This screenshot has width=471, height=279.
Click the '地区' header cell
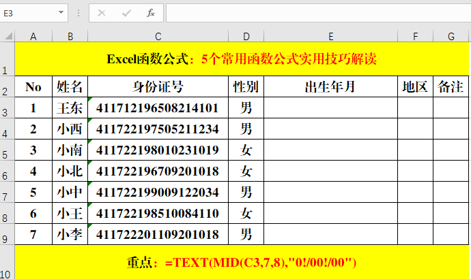[416, 86]
